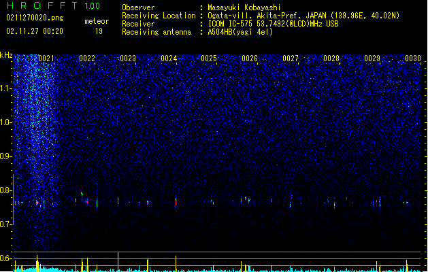Select the Ogata-vill. Akita-Pref. JAPAN location text
The height and width of the screenshot is (272, 428).
[303, 16]
